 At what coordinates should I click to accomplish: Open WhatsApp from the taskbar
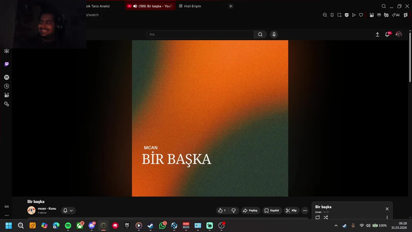(x=163, y=226)
